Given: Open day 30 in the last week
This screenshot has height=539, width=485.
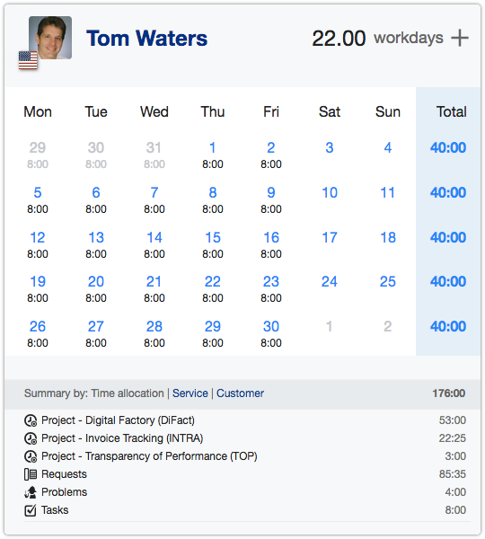Looking at the screenshot, I should [x=271, y=327].
